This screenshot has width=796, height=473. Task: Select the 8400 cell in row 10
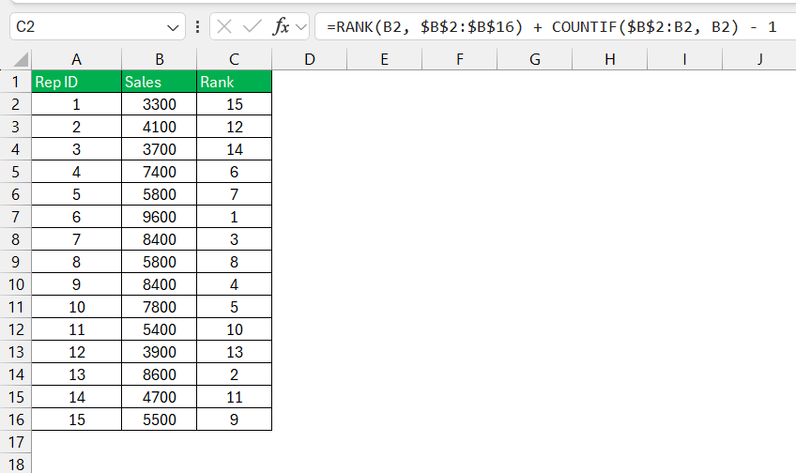[x=160, y=284]
